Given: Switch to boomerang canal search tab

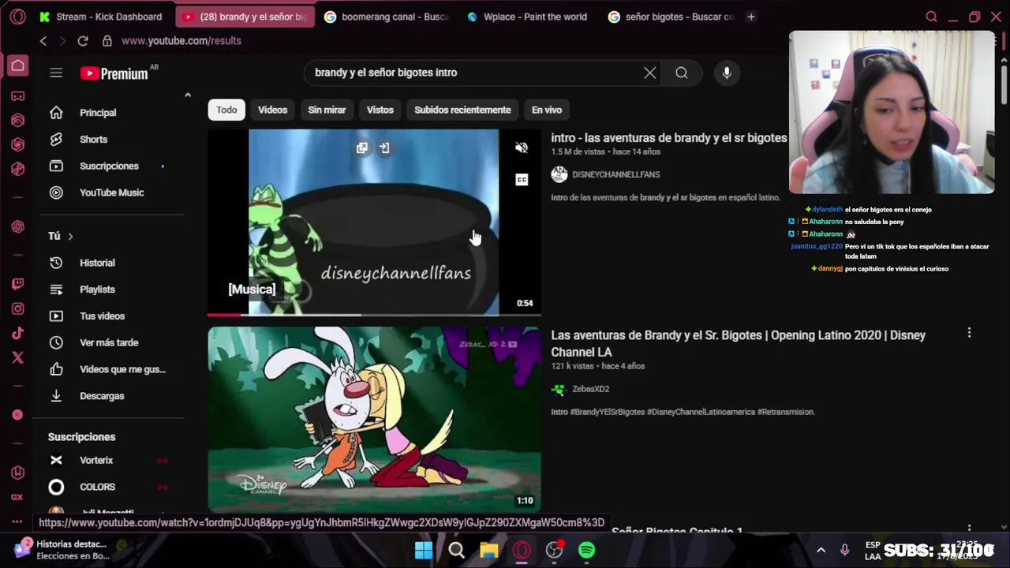Looking at the screenshot, I should [x=387, y=17].
